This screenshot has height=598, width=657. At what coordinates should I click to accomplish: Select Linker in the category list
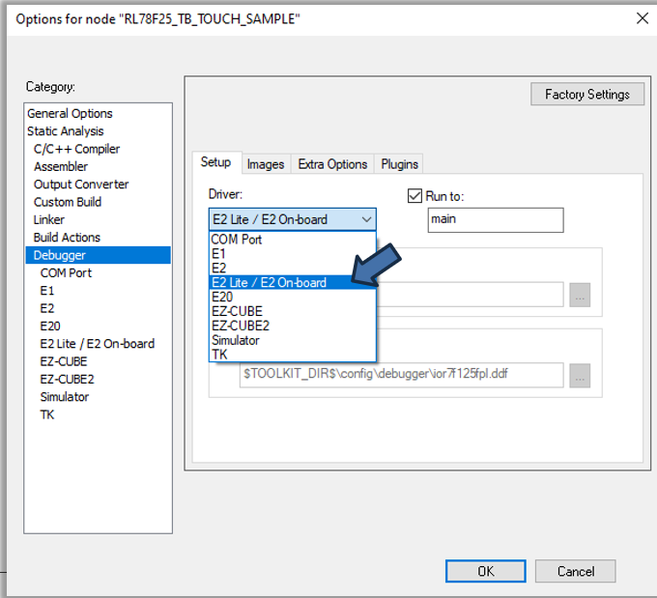click(49, 219)
